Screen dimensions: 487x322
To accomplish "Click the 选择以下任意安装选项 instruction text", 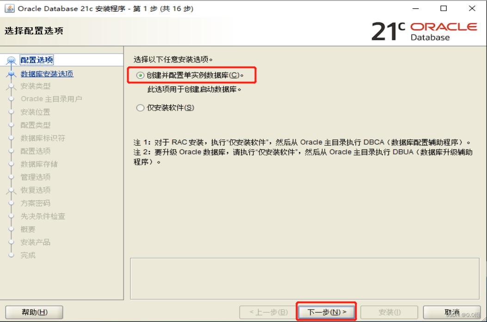I will point(173,59).
